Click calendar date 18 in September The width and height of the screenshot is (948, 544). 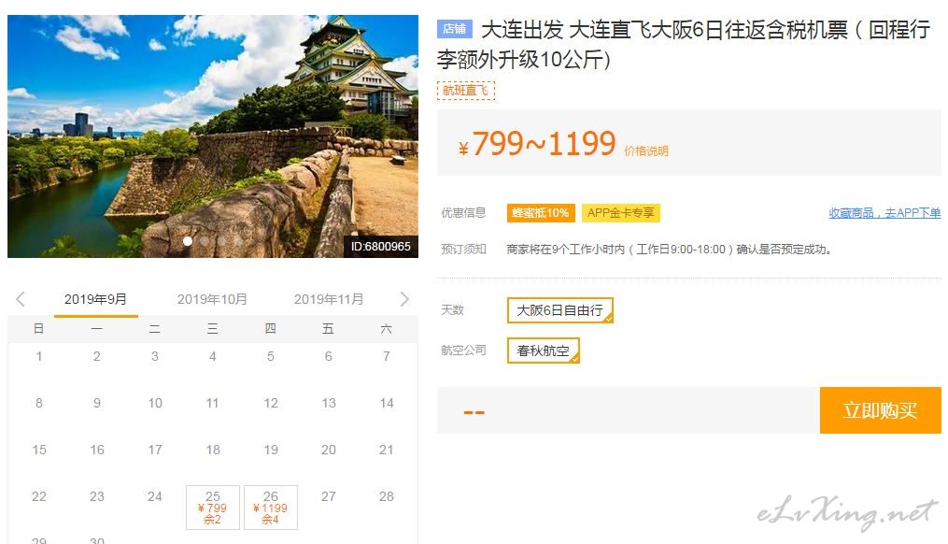click(x=213, y=450)
